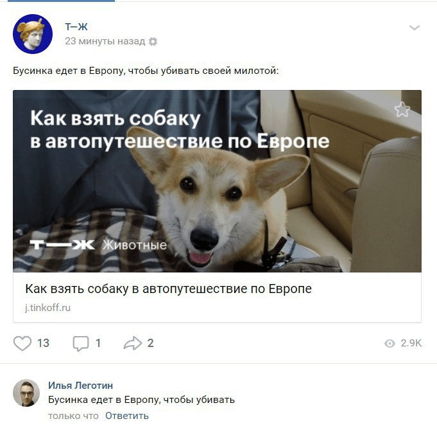Like the post with the heart icon
This screenshot has width=437, height=428.
(22, 343)
